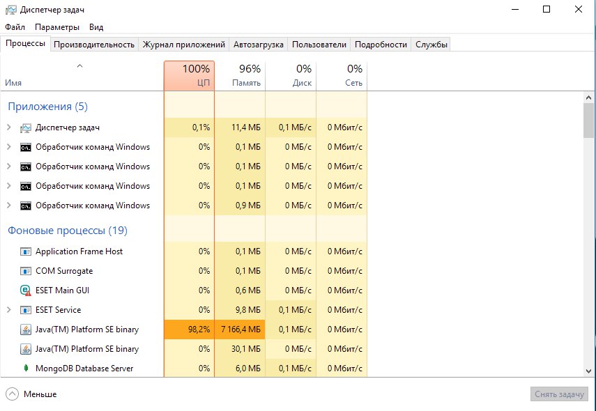Click the ESET Service process icon
The width and height of the screenshot is (596, 411).
coord(26,310)
